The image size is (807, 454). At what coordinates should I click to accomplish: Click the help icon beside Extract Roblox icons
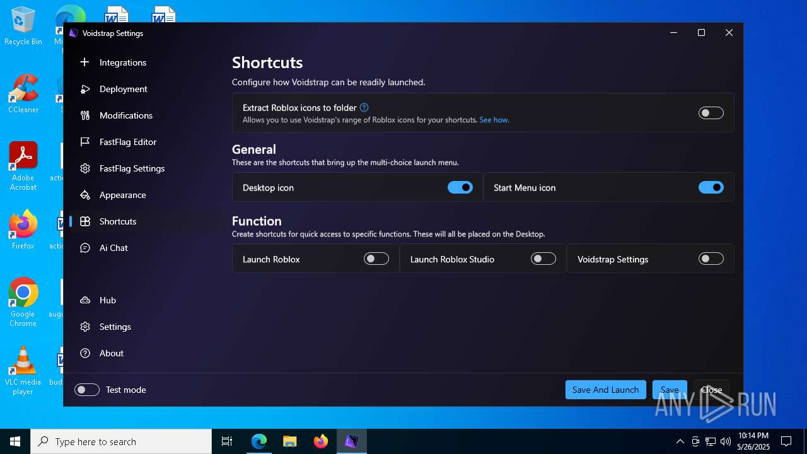coord(364,108)
